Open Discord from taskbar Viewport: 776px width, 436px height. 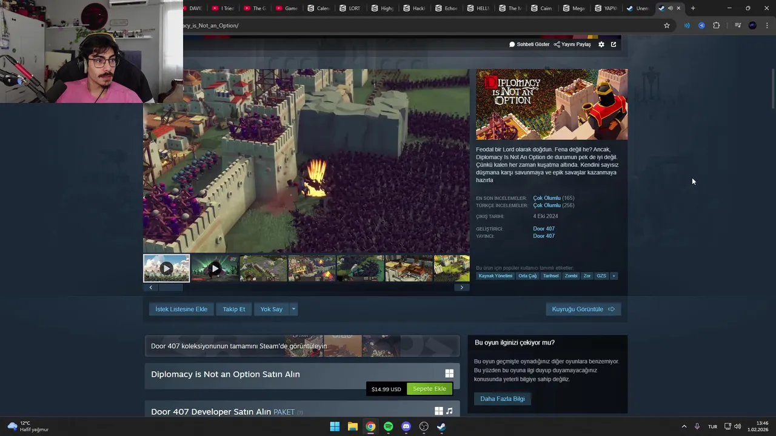tap(406, 426)
